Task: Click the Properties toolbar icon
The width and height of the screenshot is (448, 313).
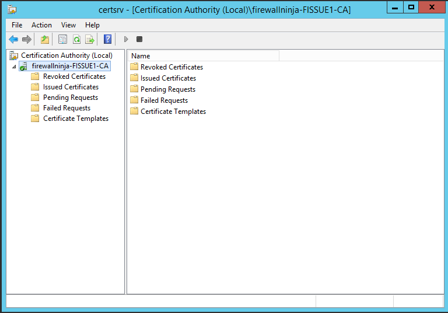Action: [x=62, y=39]
